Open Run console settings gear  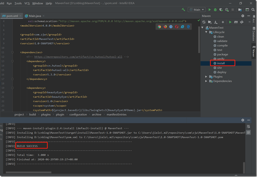243,120
